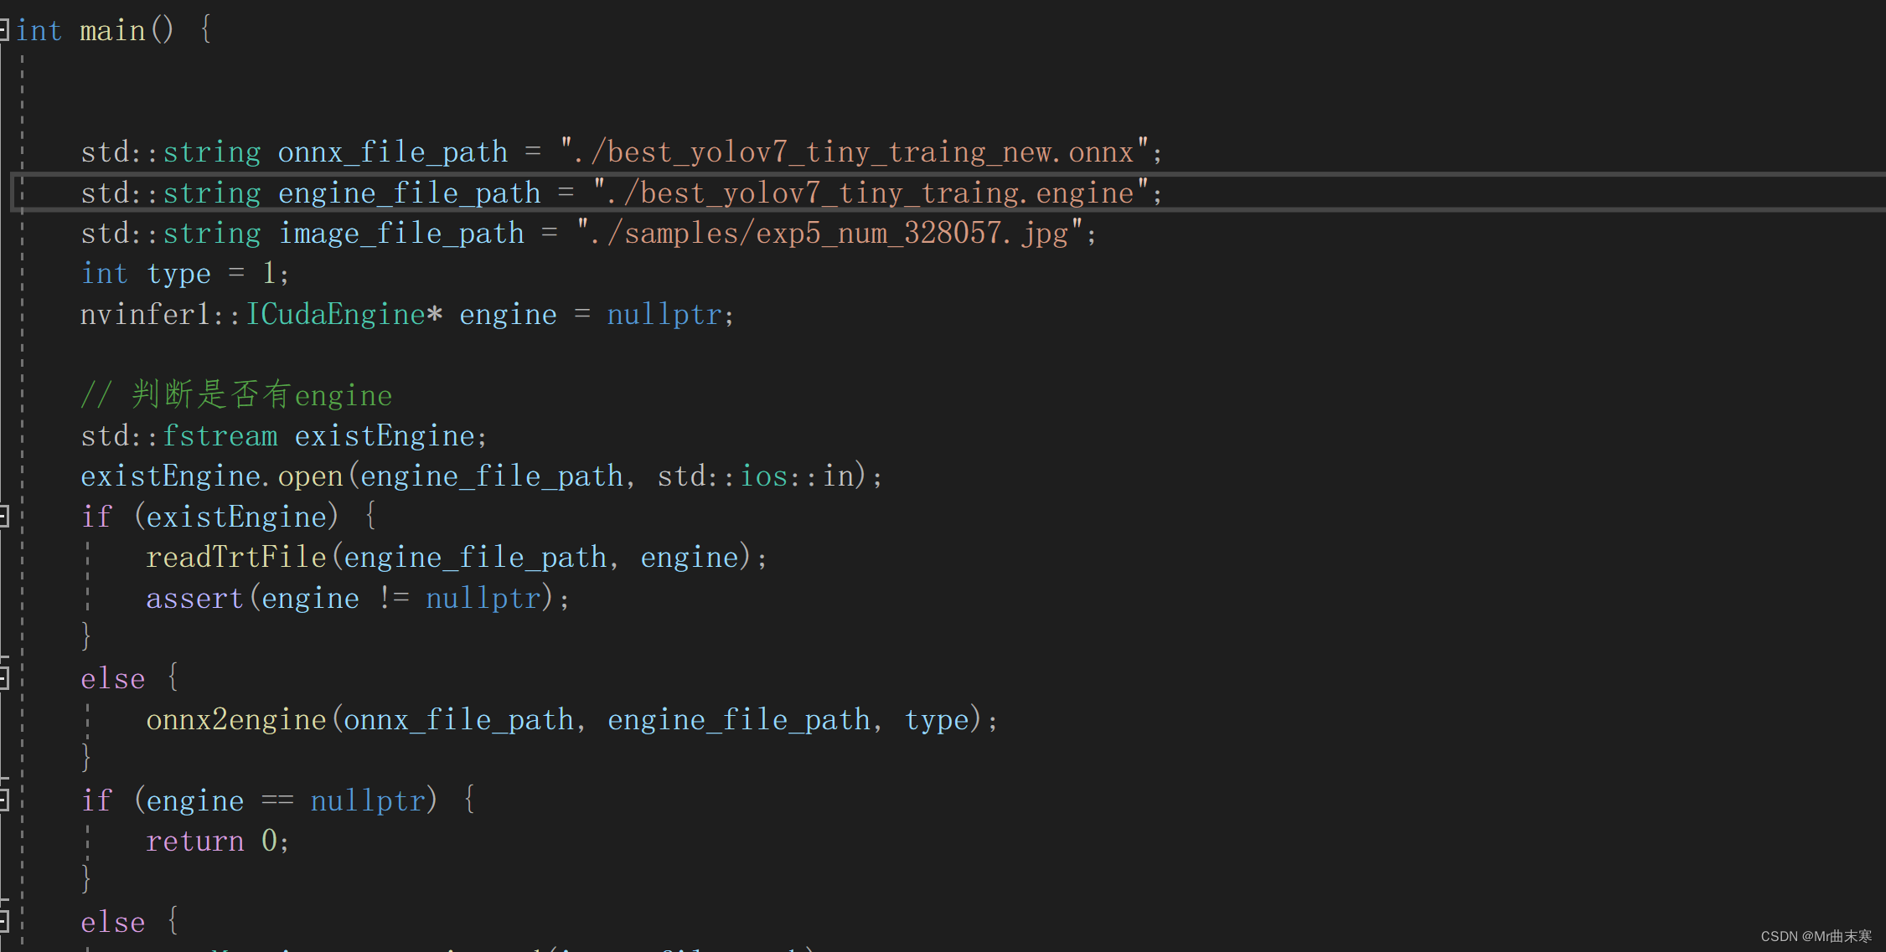Click the return 0 statement
This screenshot has width=1886, height=952.
coord(217,841)
